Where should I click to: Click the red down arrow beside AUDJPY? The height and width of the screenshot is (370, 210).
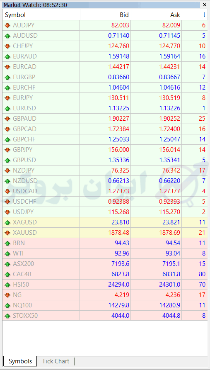7,25
